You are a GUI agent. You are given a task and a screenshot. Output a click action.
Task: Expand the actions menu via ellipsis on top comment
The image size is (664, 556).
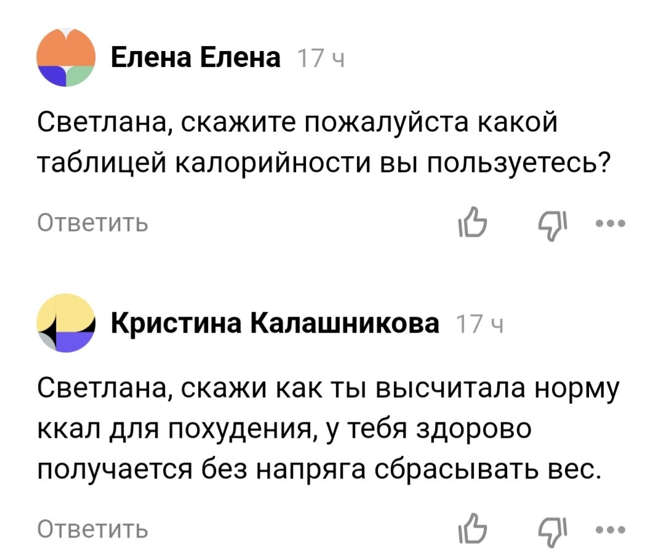608,224
